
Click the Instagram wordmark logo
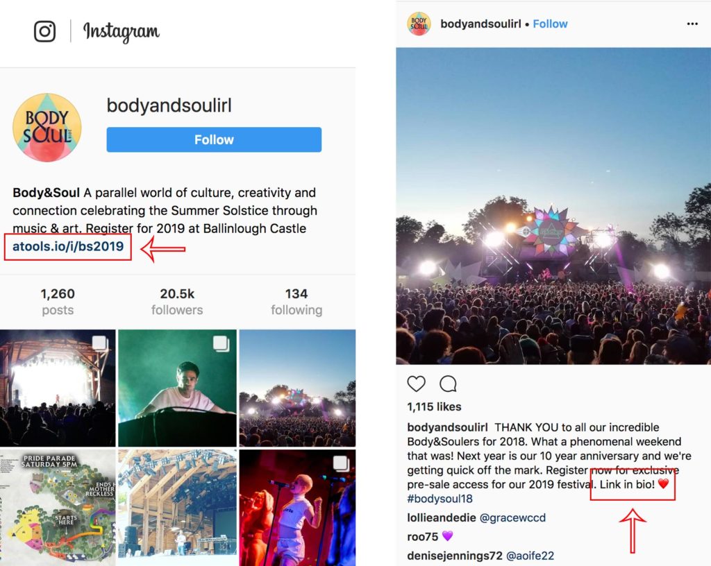tap(122, 31)
